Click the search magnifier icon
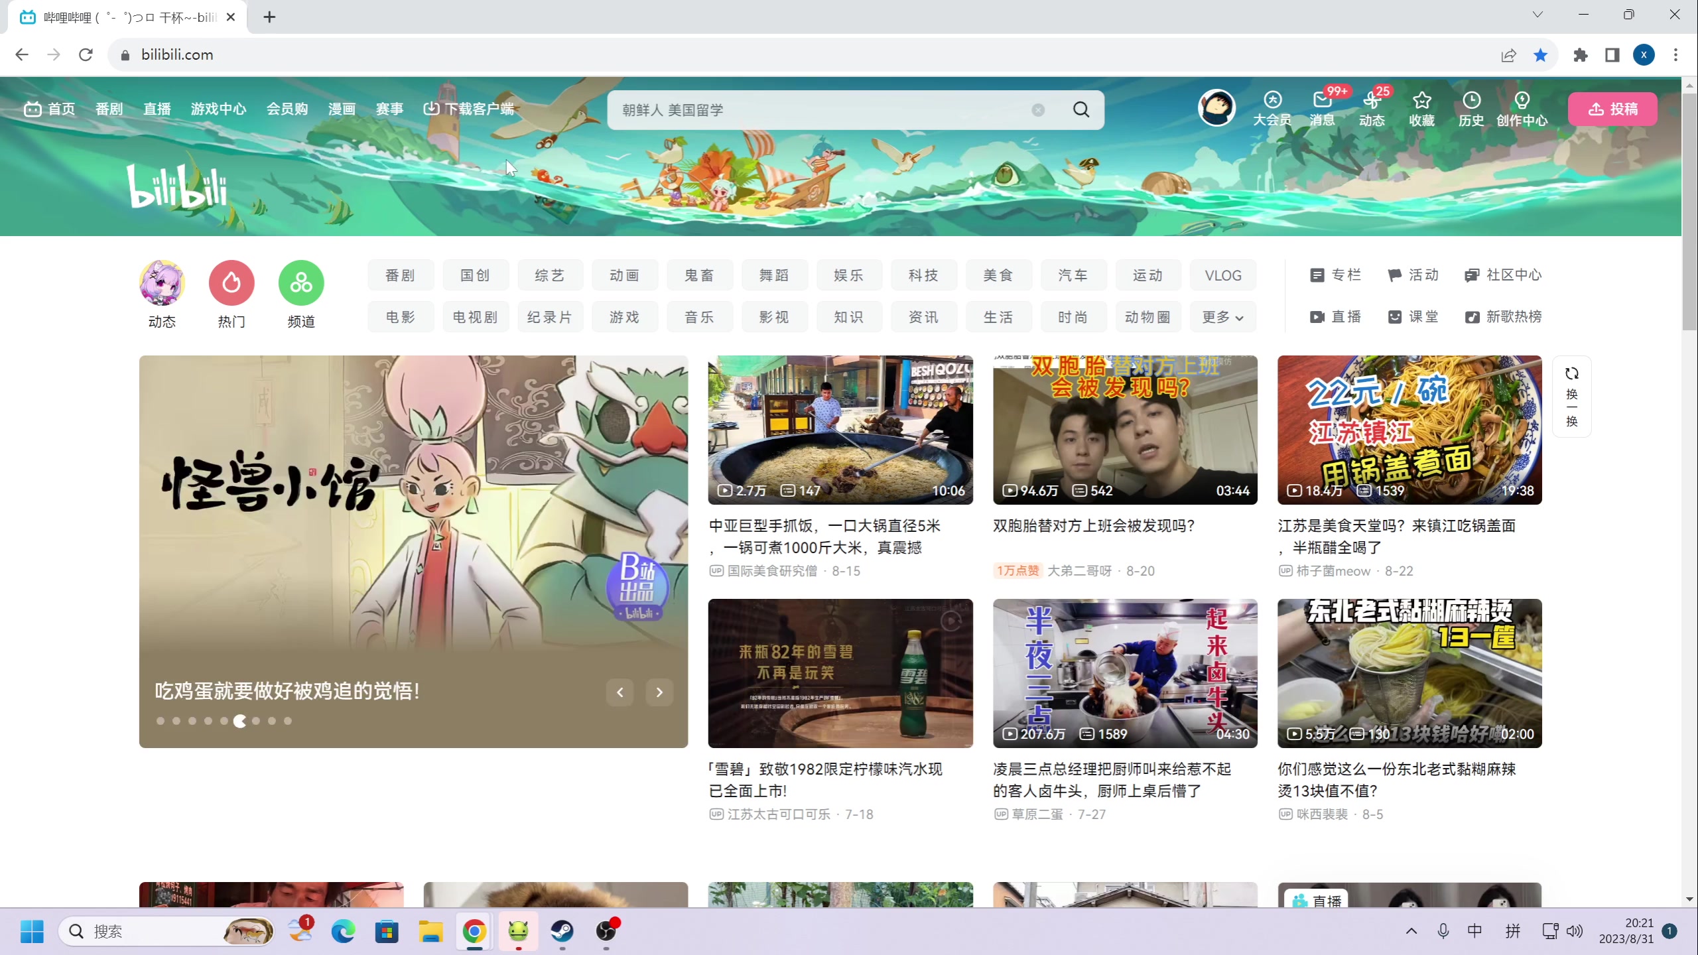Viewport: 1698px width, 955px height. pos(1081,109)
